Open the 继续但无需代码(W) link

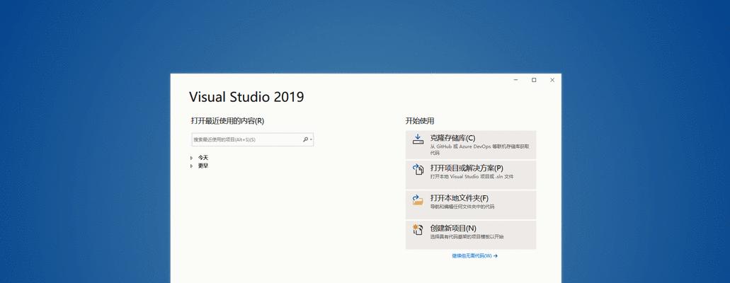(x=474, y=255)
